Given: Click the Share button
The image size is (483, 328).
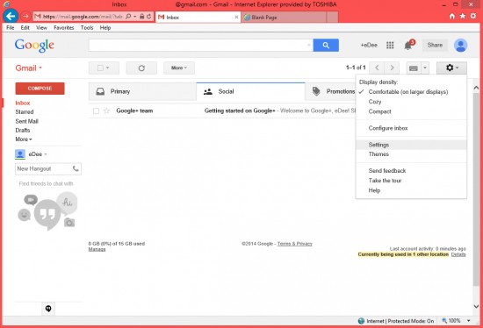Looking at the screenshot, I should pyautogui.click(x=435, y=46).
